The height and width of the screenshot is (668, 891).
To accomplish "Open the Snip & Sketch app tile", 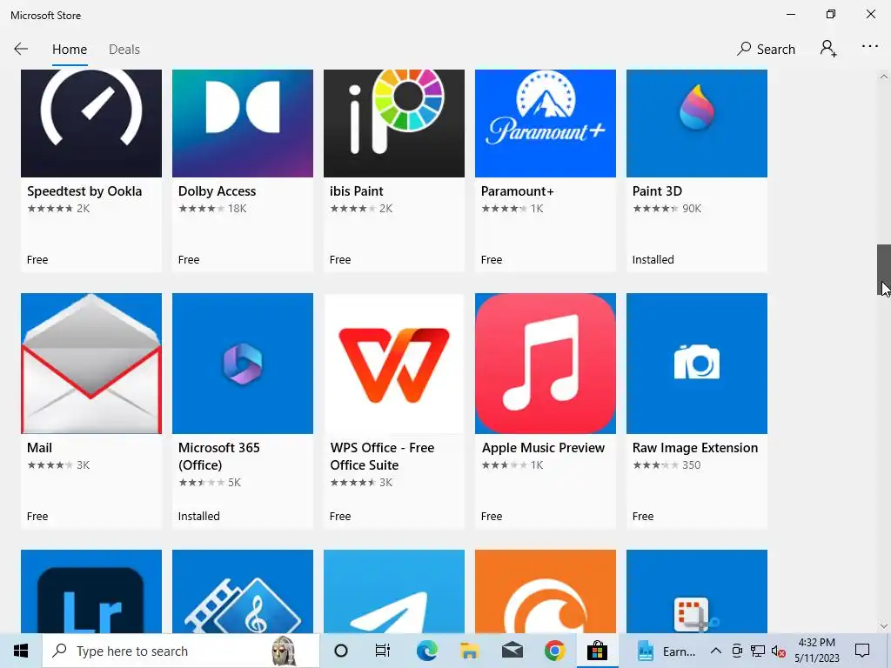I will (x=697, y=591).
